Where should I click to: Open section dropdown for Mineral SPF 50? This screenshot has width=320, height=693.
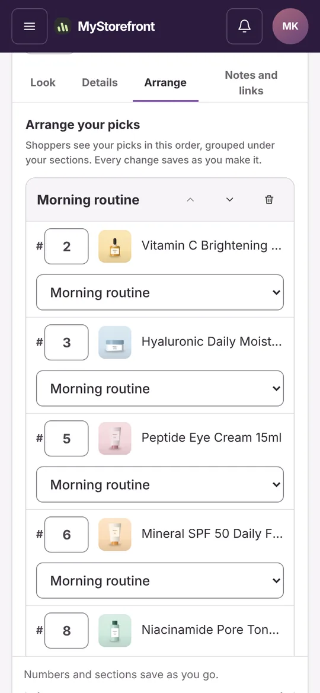[x=160, y=580]
